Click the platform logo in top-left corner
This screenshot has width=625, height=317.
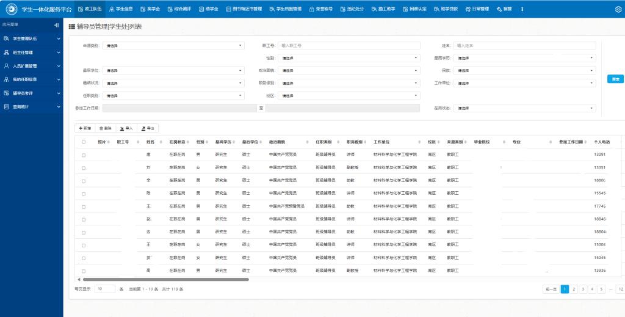pos(10,9)
